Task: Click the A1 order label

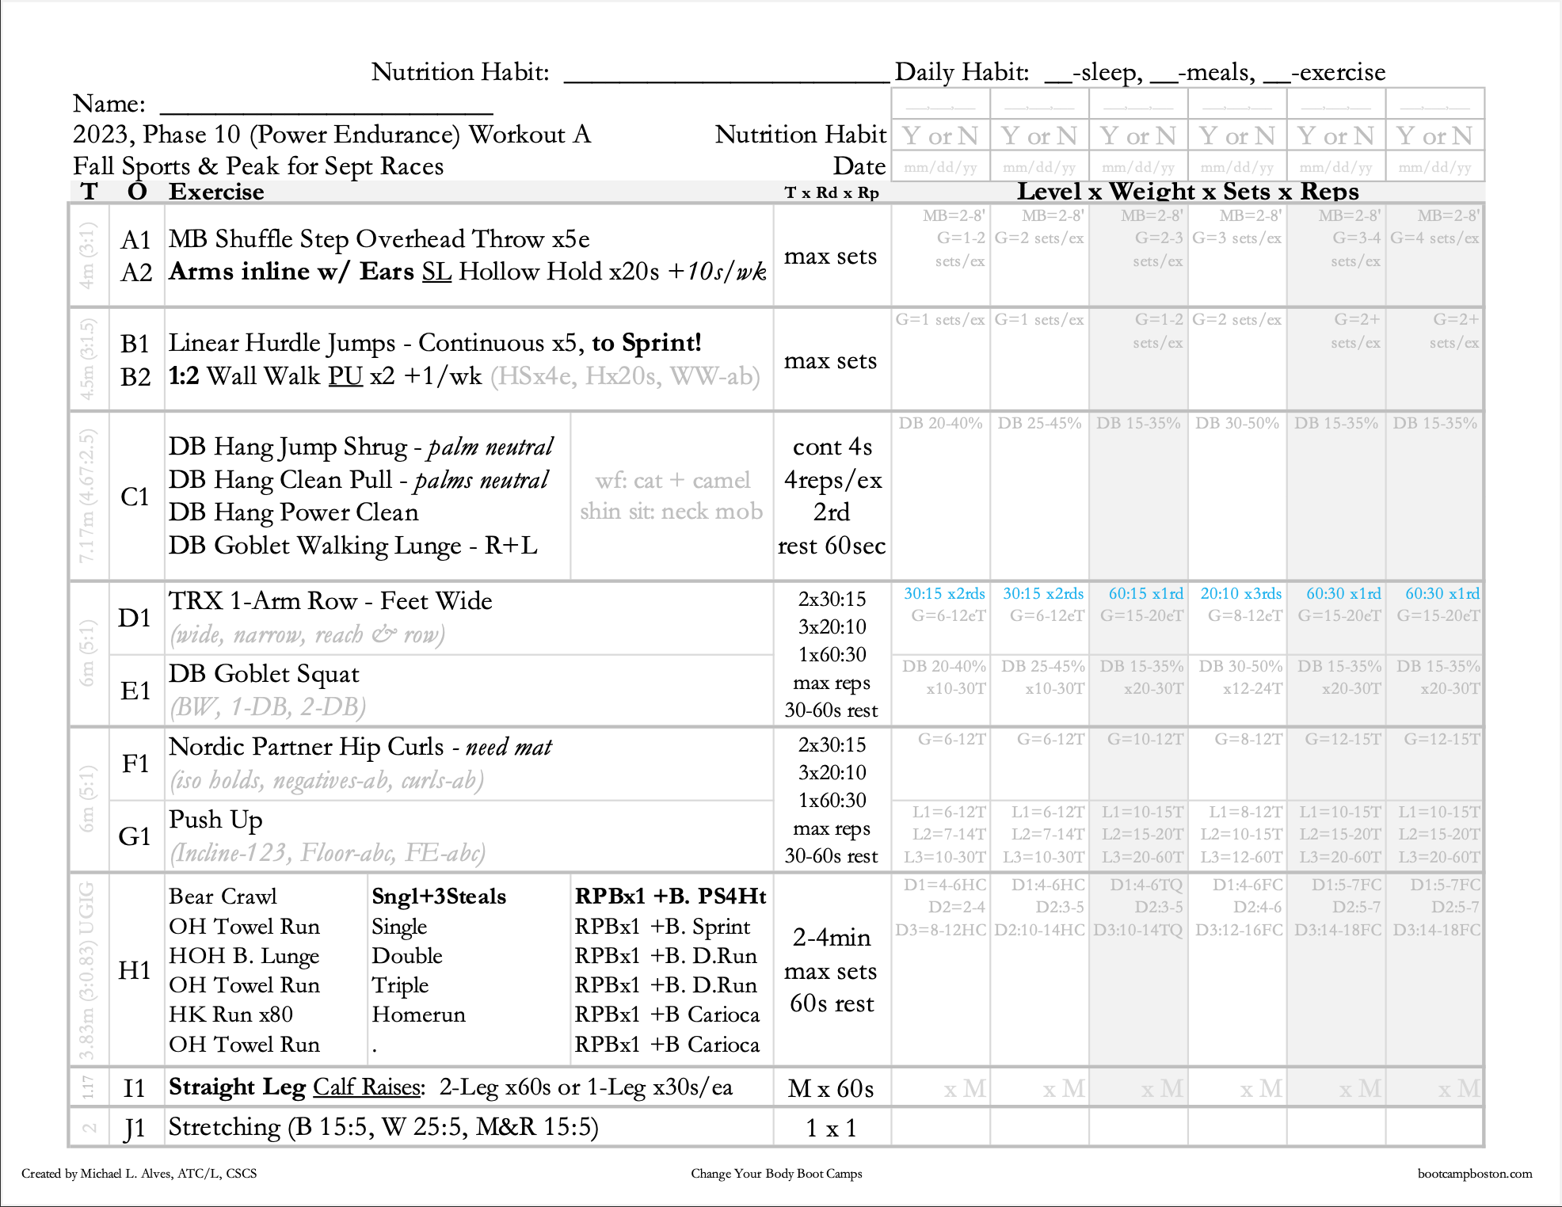Action: (135, 240)
